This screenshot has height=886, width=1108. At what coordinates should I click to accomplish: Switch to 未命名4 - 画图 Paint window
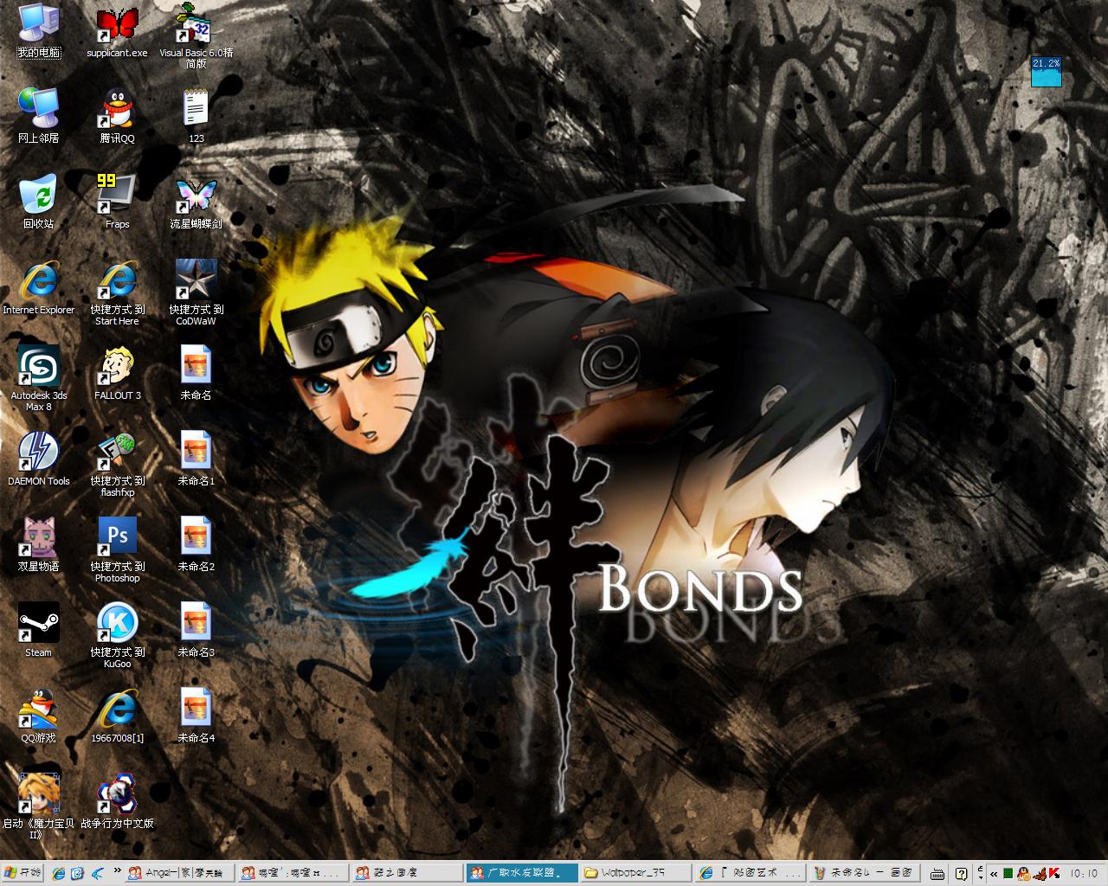(863, 872)
